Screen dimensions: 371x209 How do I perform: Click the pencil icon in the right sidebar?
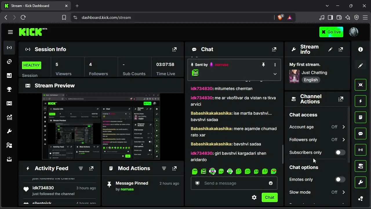[361, 66]
